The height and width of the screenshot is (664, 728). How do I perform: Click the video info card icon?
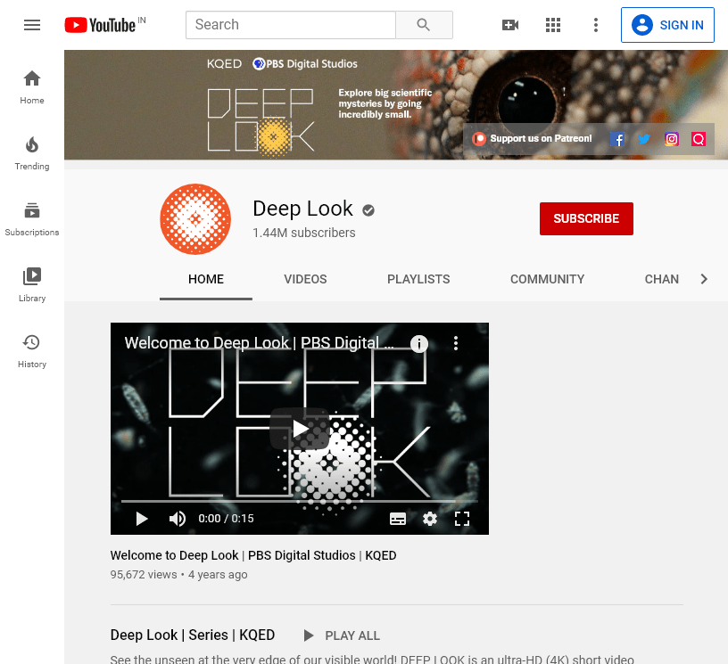419,344
